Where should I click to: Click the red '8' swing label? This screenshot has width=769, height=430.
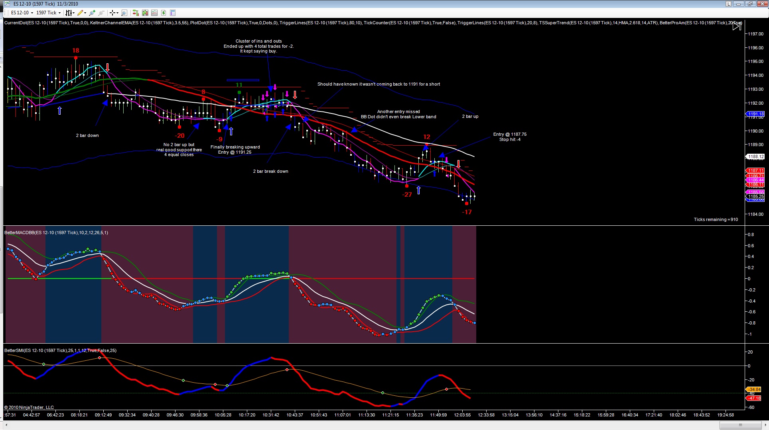click(203, 92)
